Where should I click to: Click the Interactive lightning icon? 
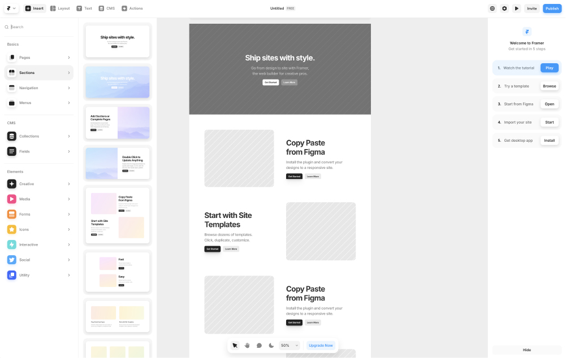tap(12, 245)
